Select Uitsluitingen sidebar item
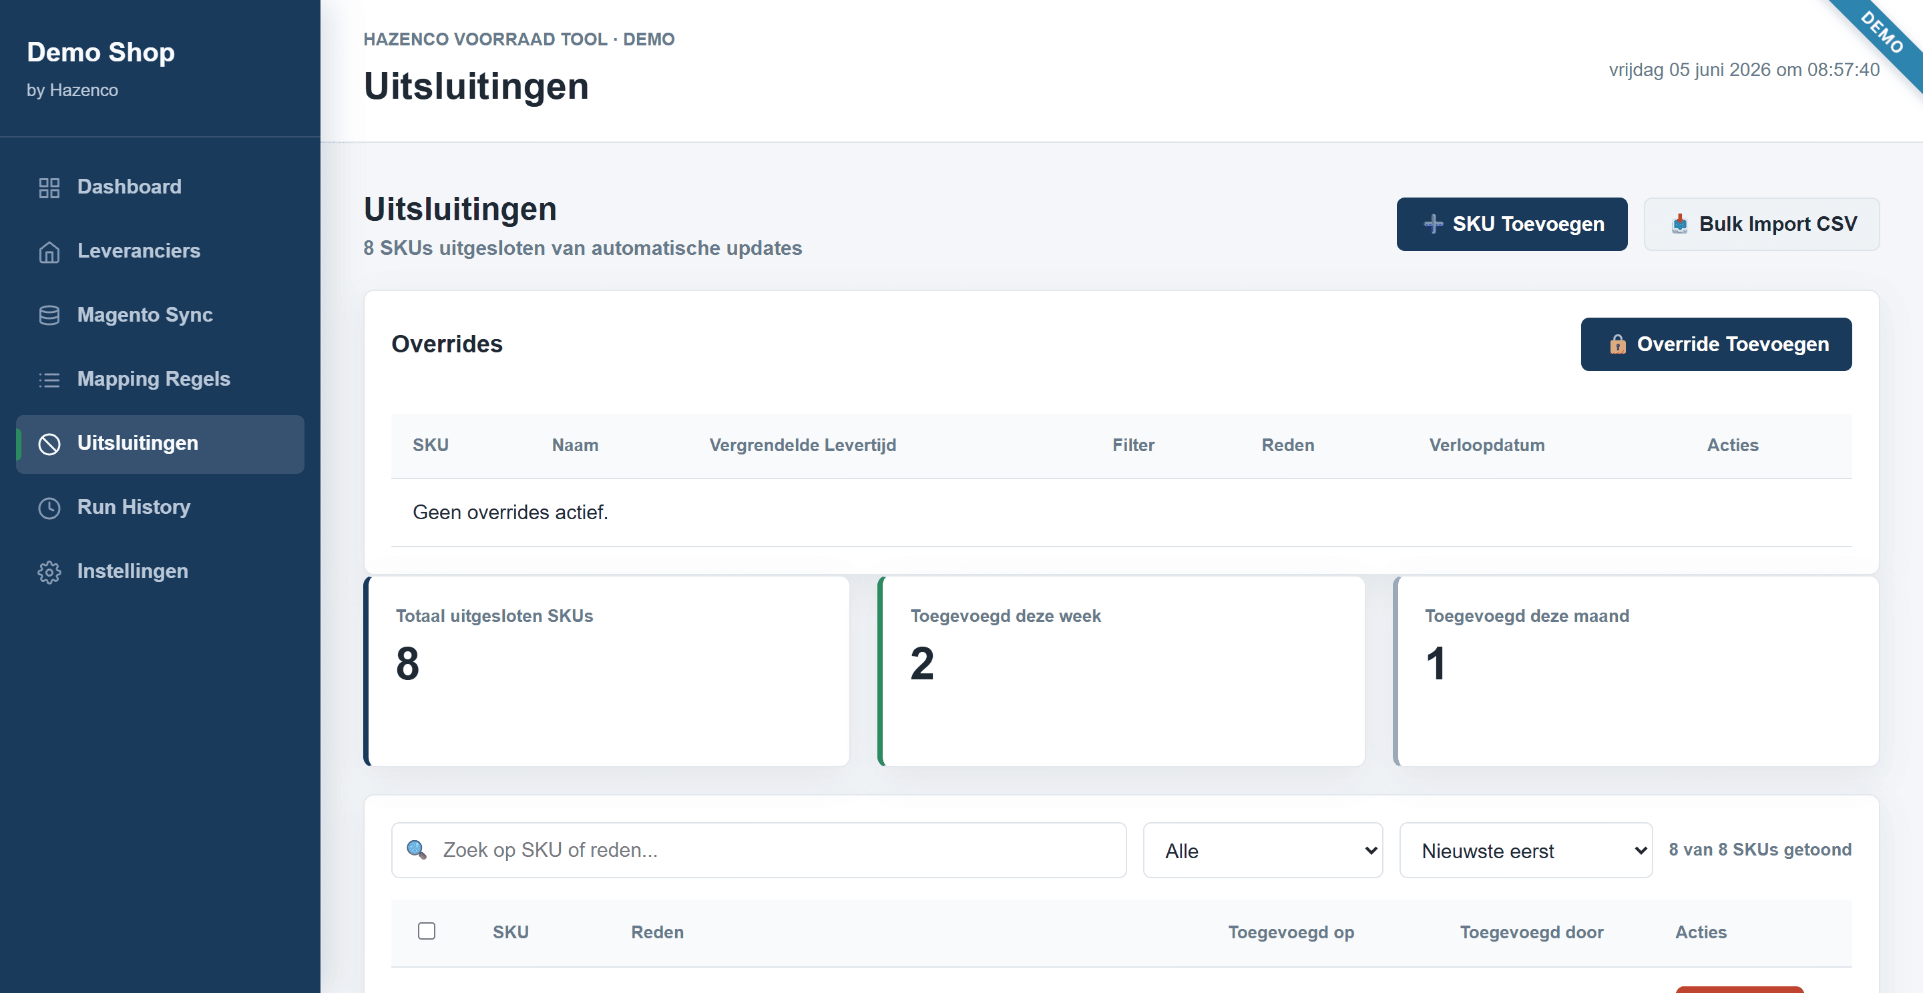The height and width of the screenshot is (993, 1923). [160, 443]
